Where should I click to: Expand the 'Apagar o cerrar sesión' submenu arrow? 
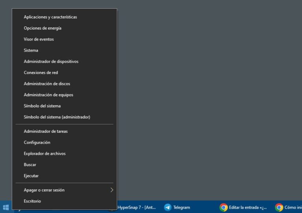[112, 190]
